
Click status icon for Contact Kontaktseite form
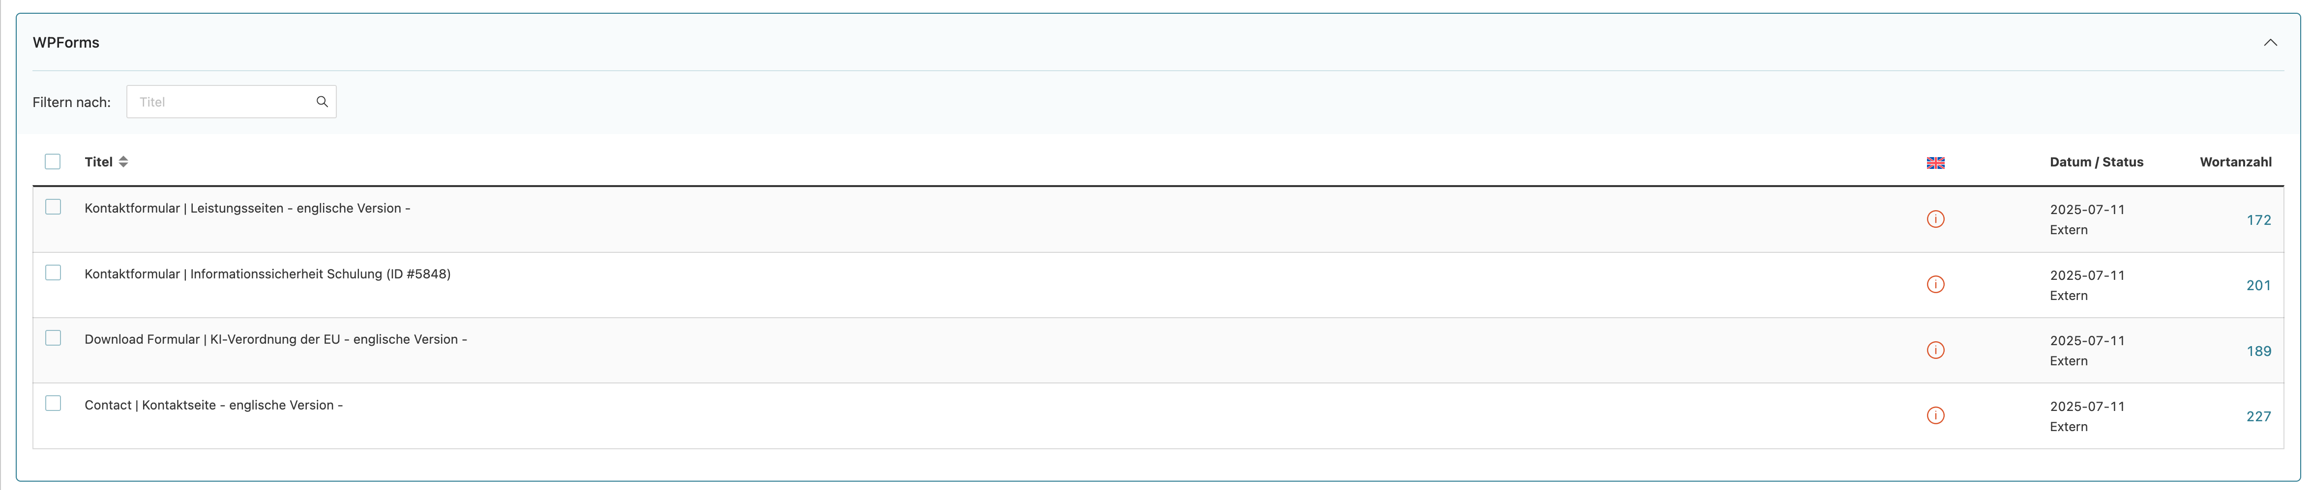[1935, 416]
